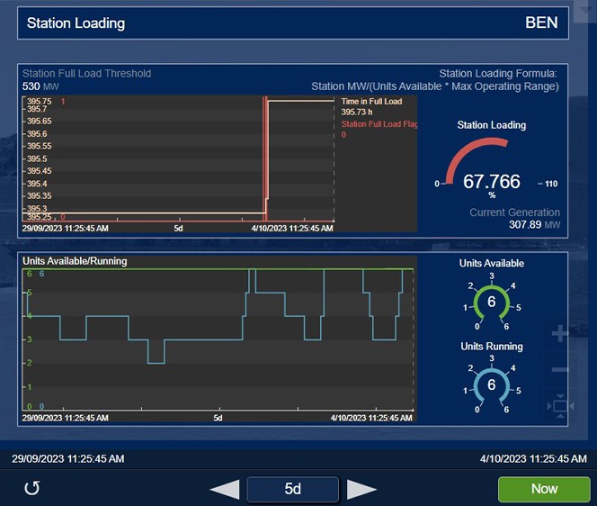Step back with the left arrow

[x=225, y=489]
